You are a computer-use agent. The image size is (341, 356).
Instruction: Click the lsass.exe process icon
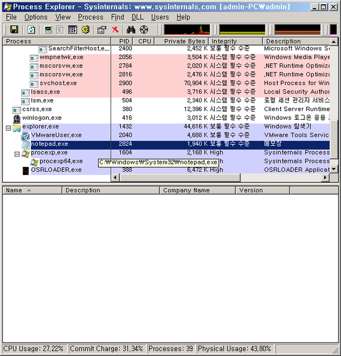tap(25, 93)
